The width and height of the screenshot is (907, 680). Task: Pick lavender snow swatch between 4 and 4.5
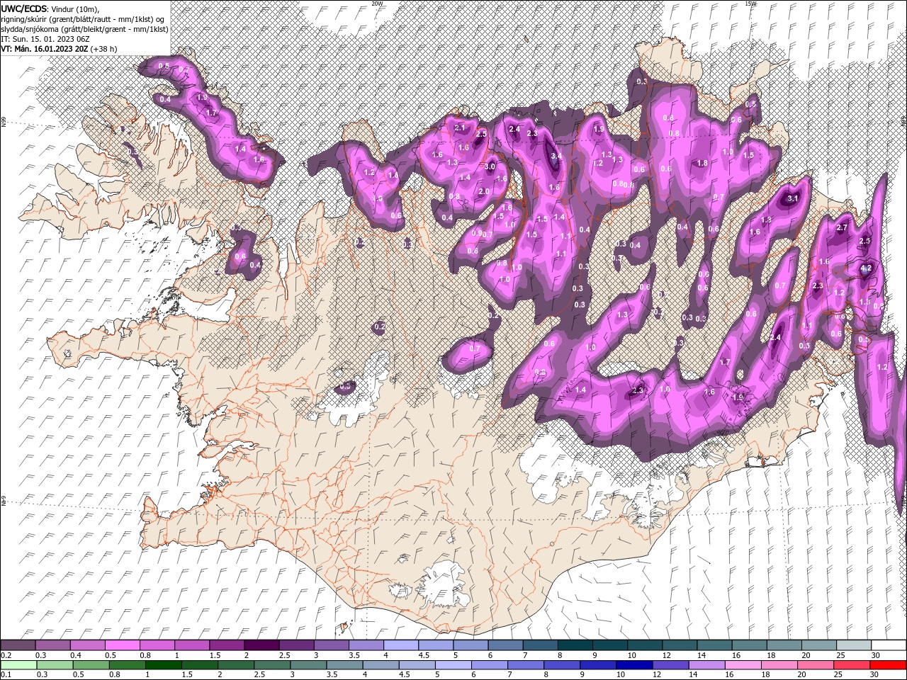tap(400, 645)
